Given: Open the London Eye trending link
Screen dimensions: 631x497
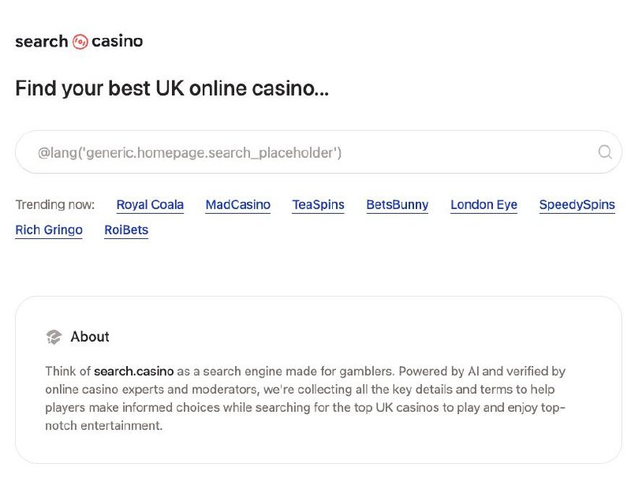Looking at the screenshot, I should tap(484, 205).
